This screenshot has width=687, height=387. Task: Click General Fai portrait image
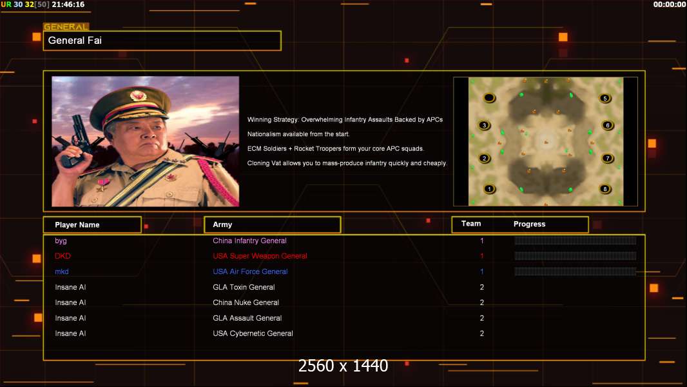tap(146, 141)
